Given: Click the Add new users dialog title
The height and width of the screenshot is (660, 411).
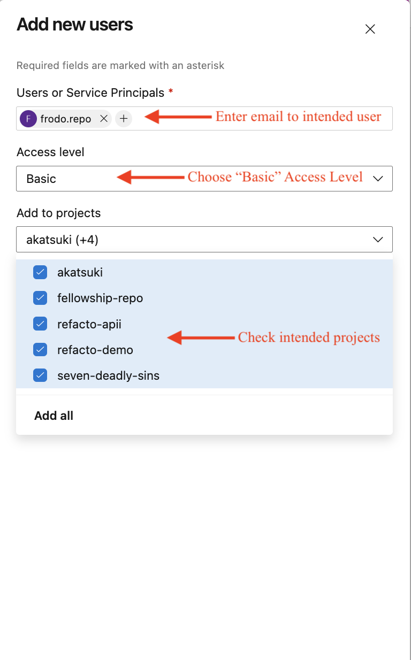Looking at the screenshot, I should pyautogui.click(x=74, y=25).
